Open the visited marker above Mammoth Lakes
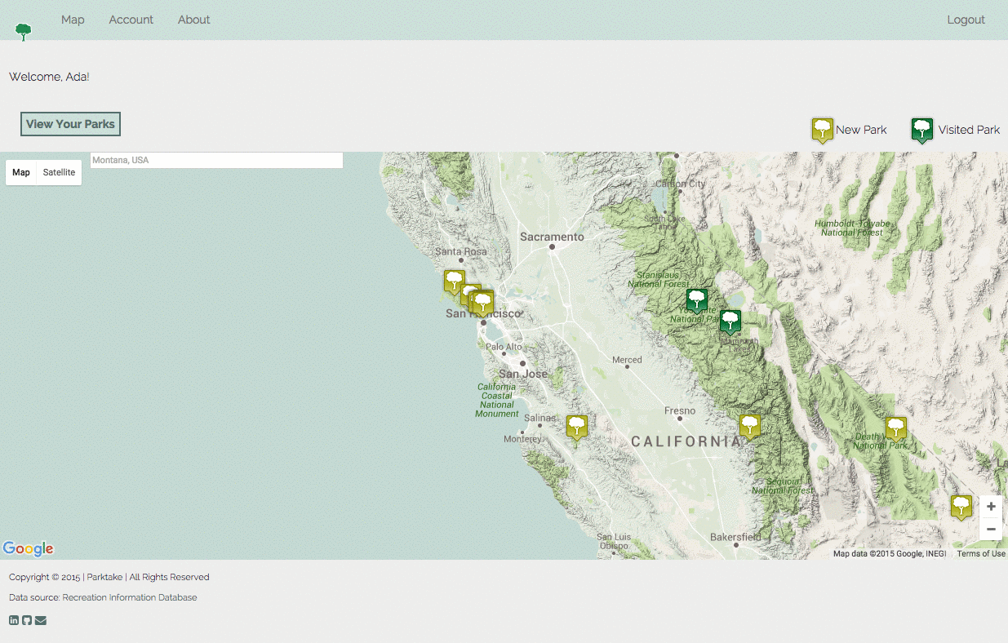 coord(730,322)
